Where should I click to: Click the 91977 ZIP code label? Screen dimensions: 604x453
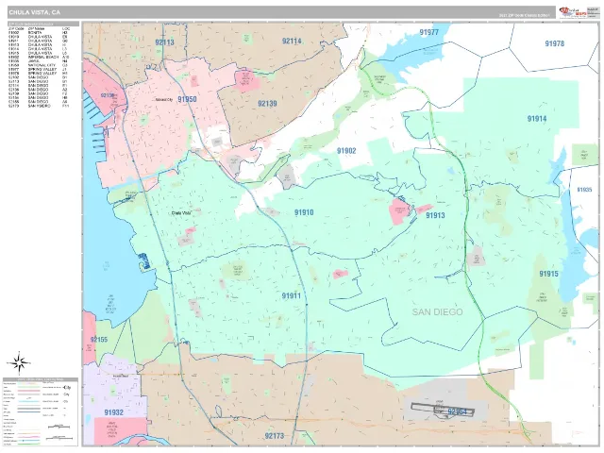point(429,32)
